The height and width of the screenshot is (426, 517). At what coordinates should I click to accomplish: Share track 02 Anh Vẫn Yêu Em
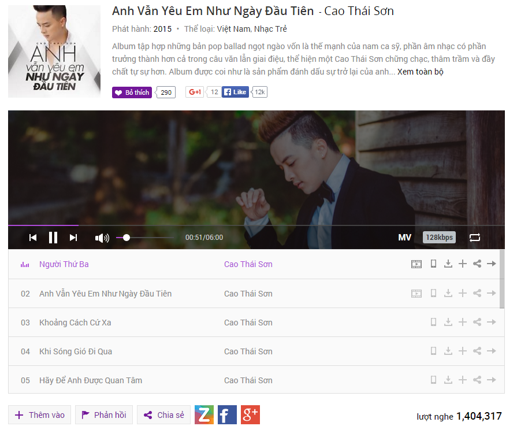(477, 294)
